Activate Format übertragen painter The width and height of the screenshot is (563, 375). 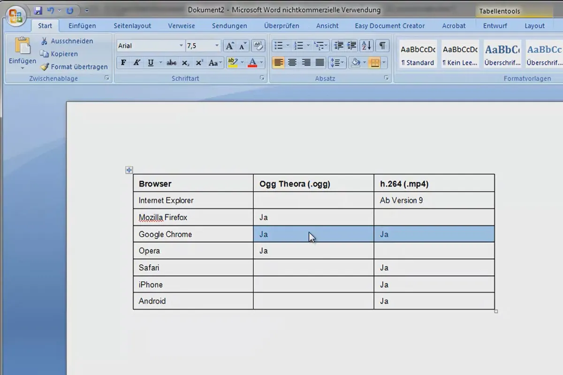pyautogui.click(x=74, y=67)
